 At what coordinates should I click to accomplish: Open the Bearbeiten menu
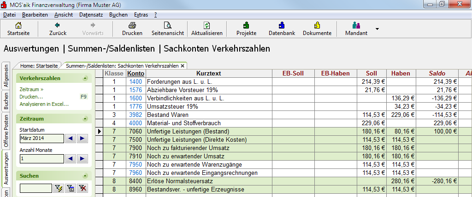coord(35,15)
